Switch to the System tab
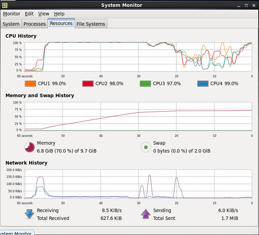Image resolution: width=259 pixels, height=235 pixels. (11, 24)
